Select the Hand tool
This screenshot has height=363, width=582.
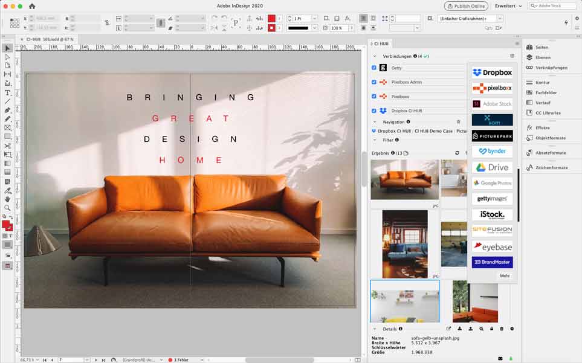[8, 199]
